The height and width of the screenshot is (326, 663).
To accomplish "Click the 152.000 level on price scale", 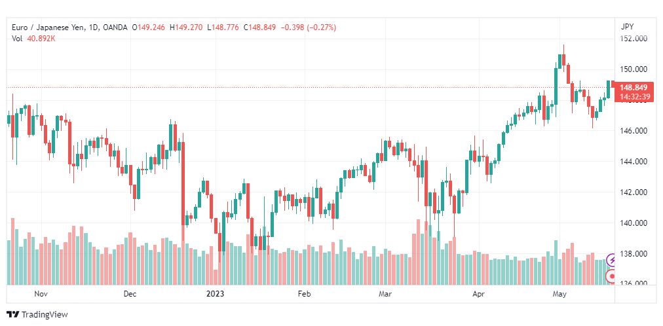I will pos(633,39).
